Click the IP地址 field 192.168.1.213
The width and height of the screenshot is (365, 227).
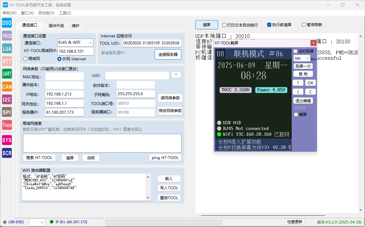64,94
